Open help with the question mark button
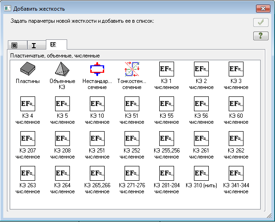The height and width of the screenshot is (222, 275). [x=261, y=36]
